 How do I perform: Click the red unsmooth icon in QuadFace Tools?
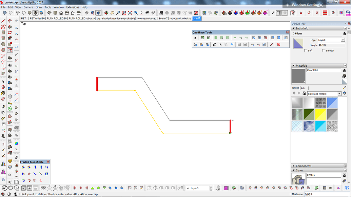278,45
